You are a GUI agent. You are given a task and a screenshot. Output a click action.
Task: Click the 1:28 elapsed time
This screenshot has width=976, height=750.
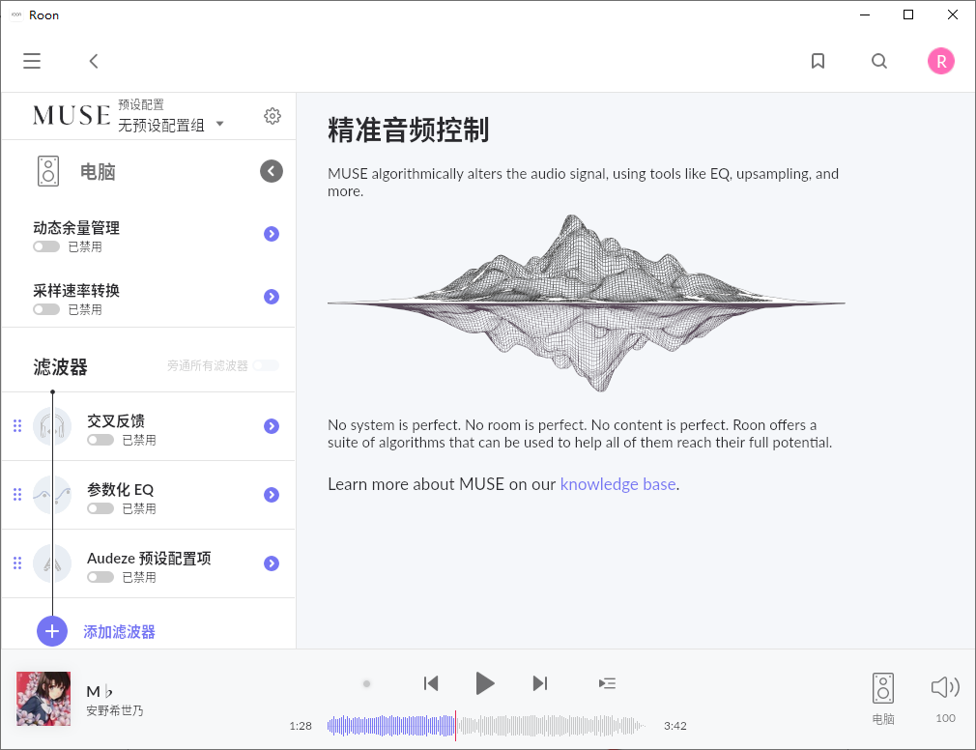(300, 726)
